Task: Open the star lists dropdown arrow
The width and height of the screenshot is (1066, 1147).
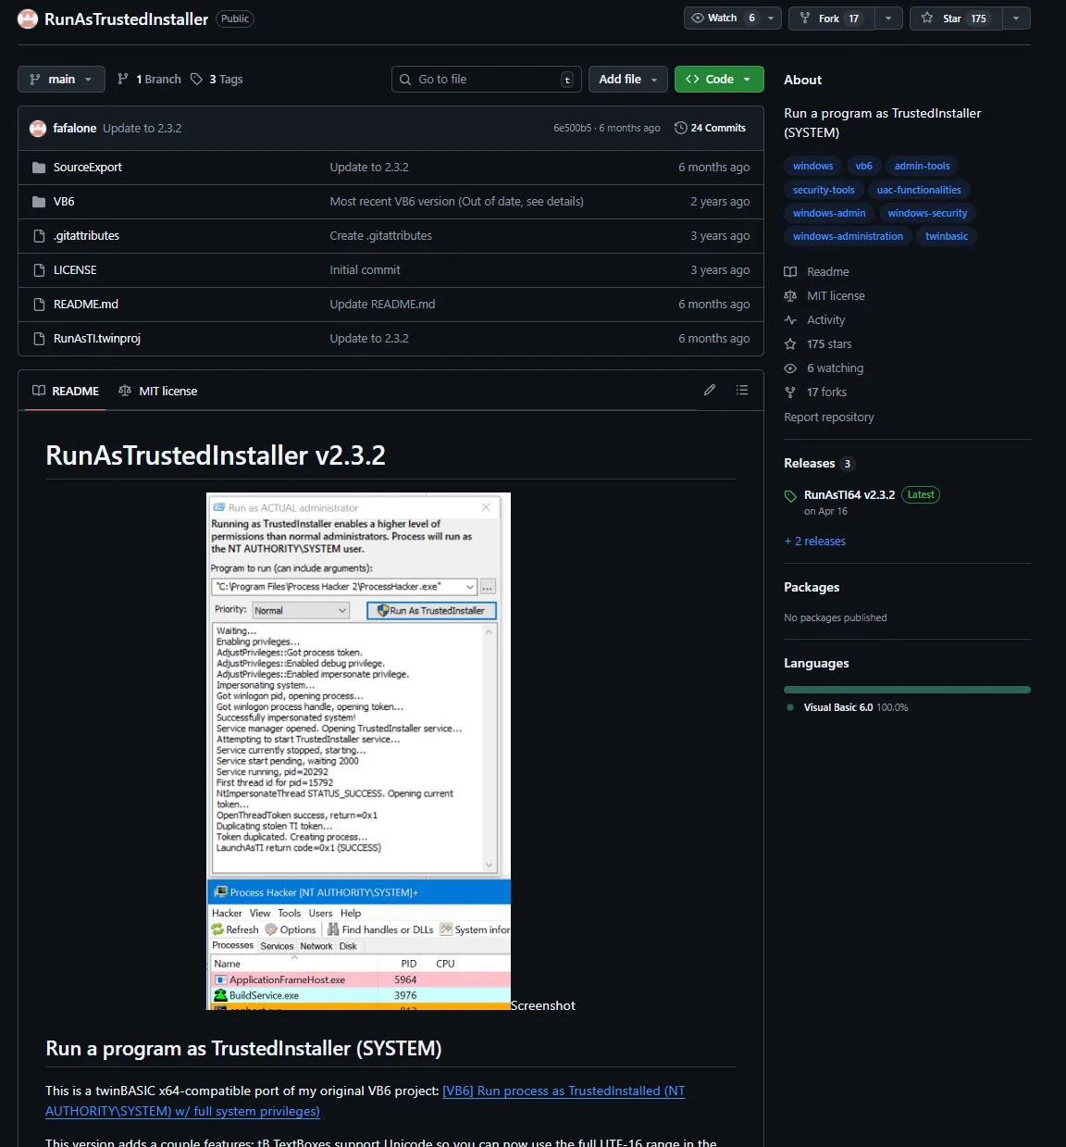Action: point(1016,19)
